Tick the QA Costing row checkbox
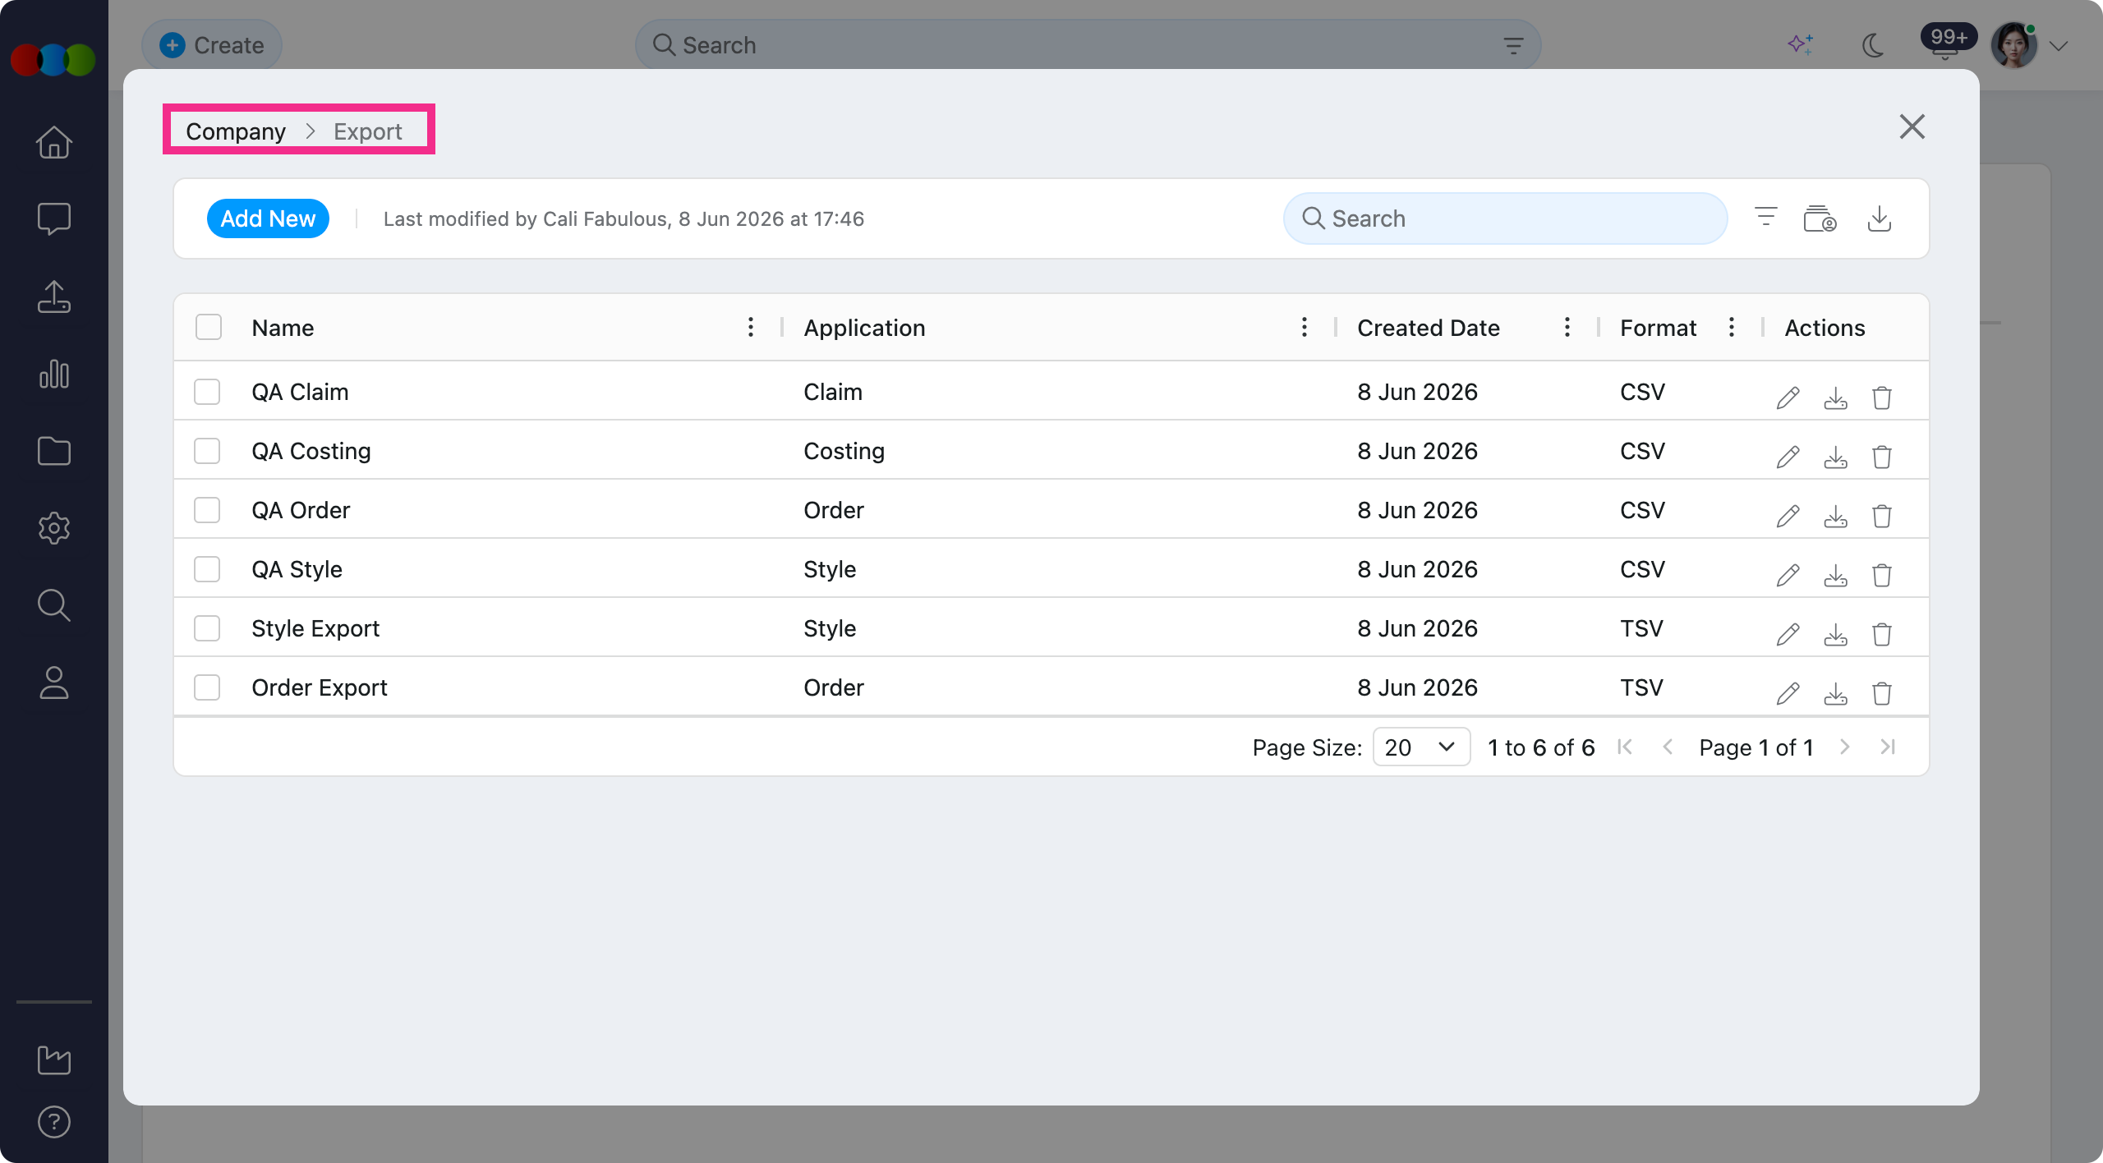The image size is (2103, 1163). click(x=207, y=451)
